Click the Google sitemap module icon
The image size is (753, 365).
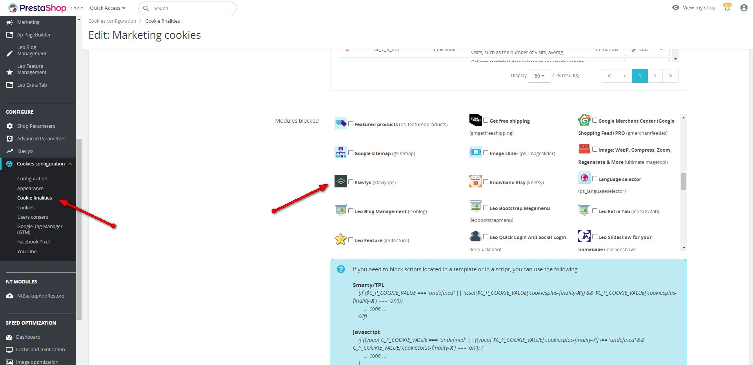pos(340,152)
